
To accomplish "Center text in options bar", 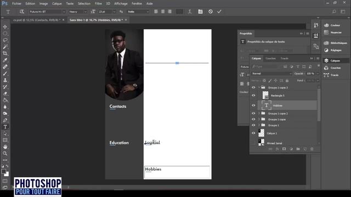I will coord(163,11).
